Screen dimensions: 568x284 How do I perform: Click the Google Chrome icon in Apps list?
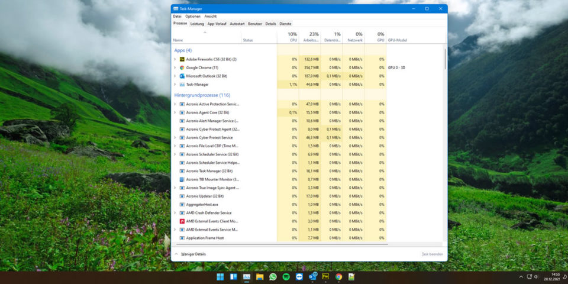[182, 67]
